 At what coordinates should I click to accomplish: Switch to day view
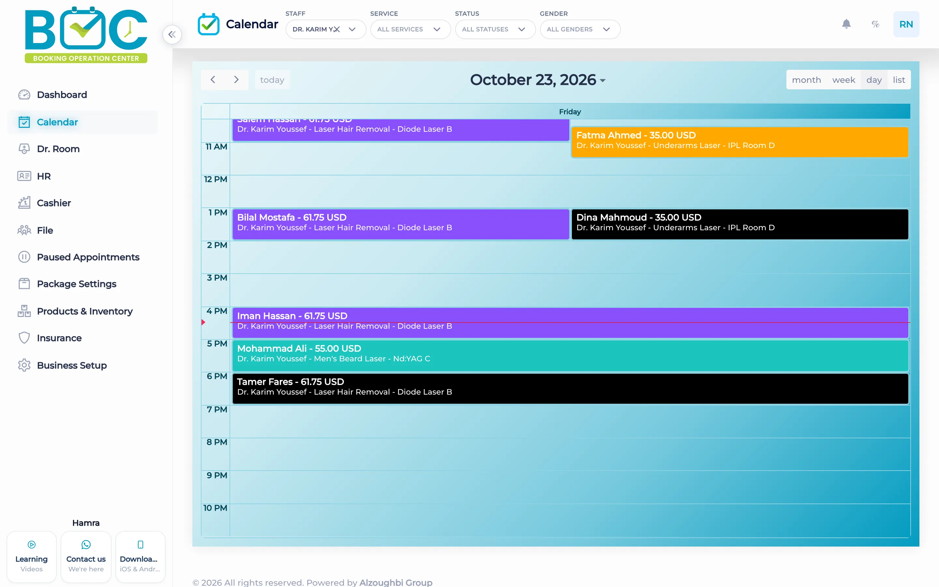click(874, 80)
